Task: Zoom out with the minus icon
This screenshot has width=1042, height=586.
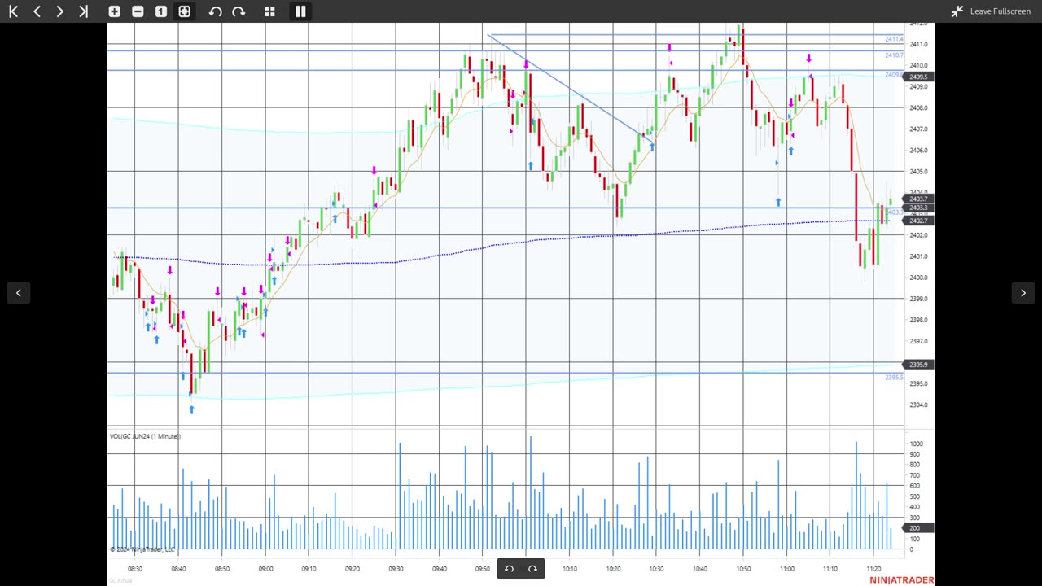Action: pos(138,11)
